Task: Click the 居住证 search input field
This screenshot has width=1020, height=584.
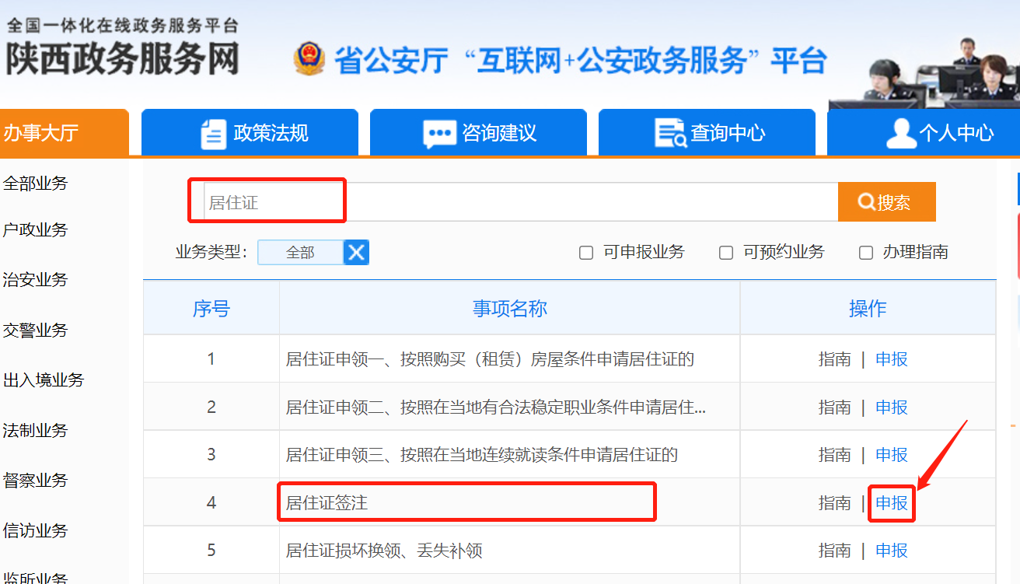Action: (x=513, y=203)
